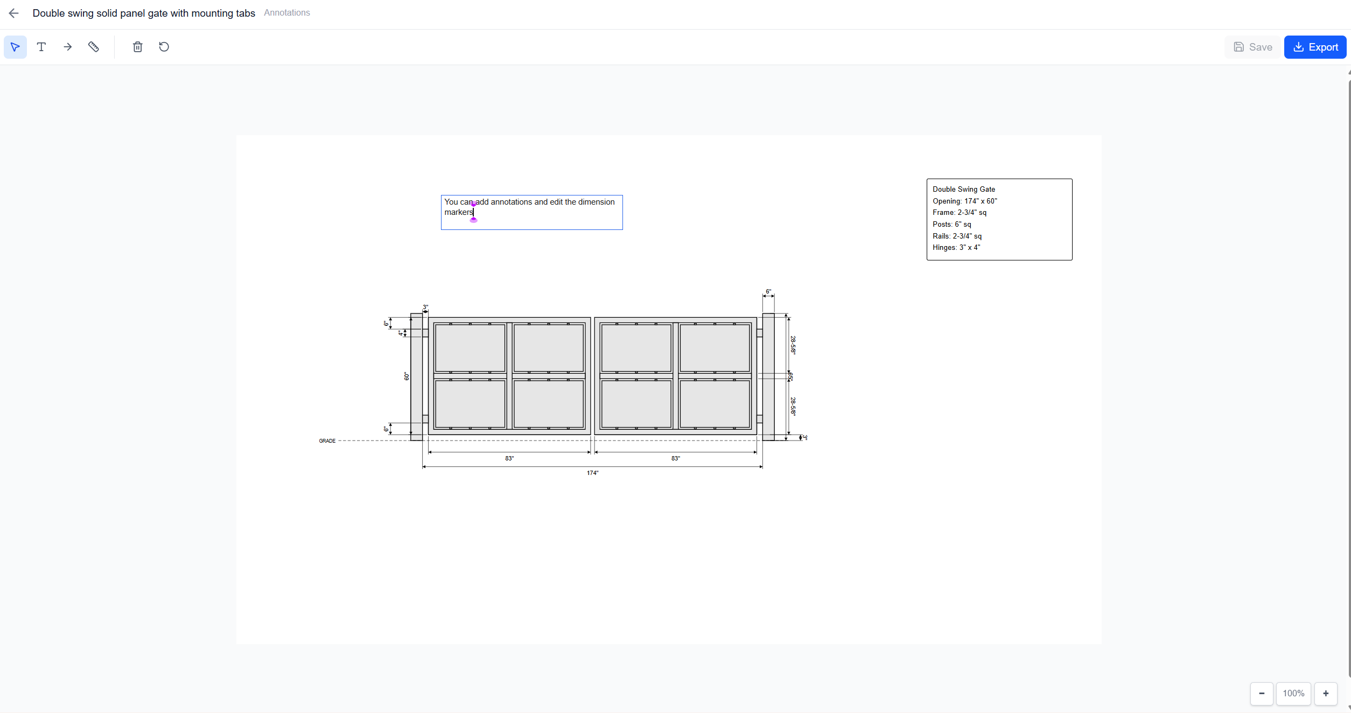Click the Save icon button

1240,47
